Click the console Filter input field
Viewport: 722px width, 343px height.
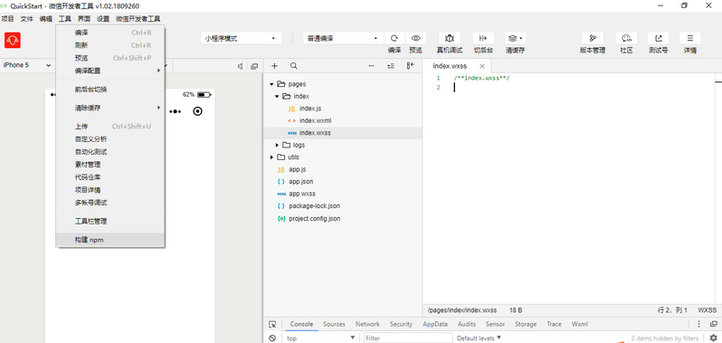[408, 338]
